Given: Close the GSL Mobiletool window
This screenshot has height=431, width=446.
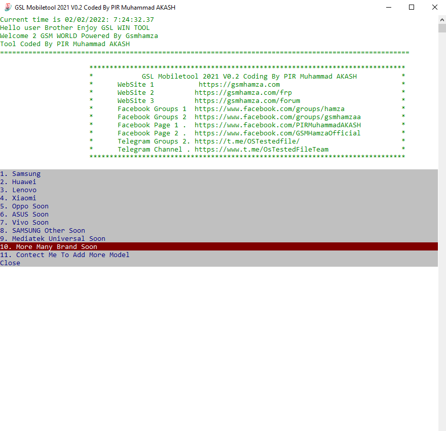Looking at the screenshot, I should pyautogui.click(x=435, y=7).
